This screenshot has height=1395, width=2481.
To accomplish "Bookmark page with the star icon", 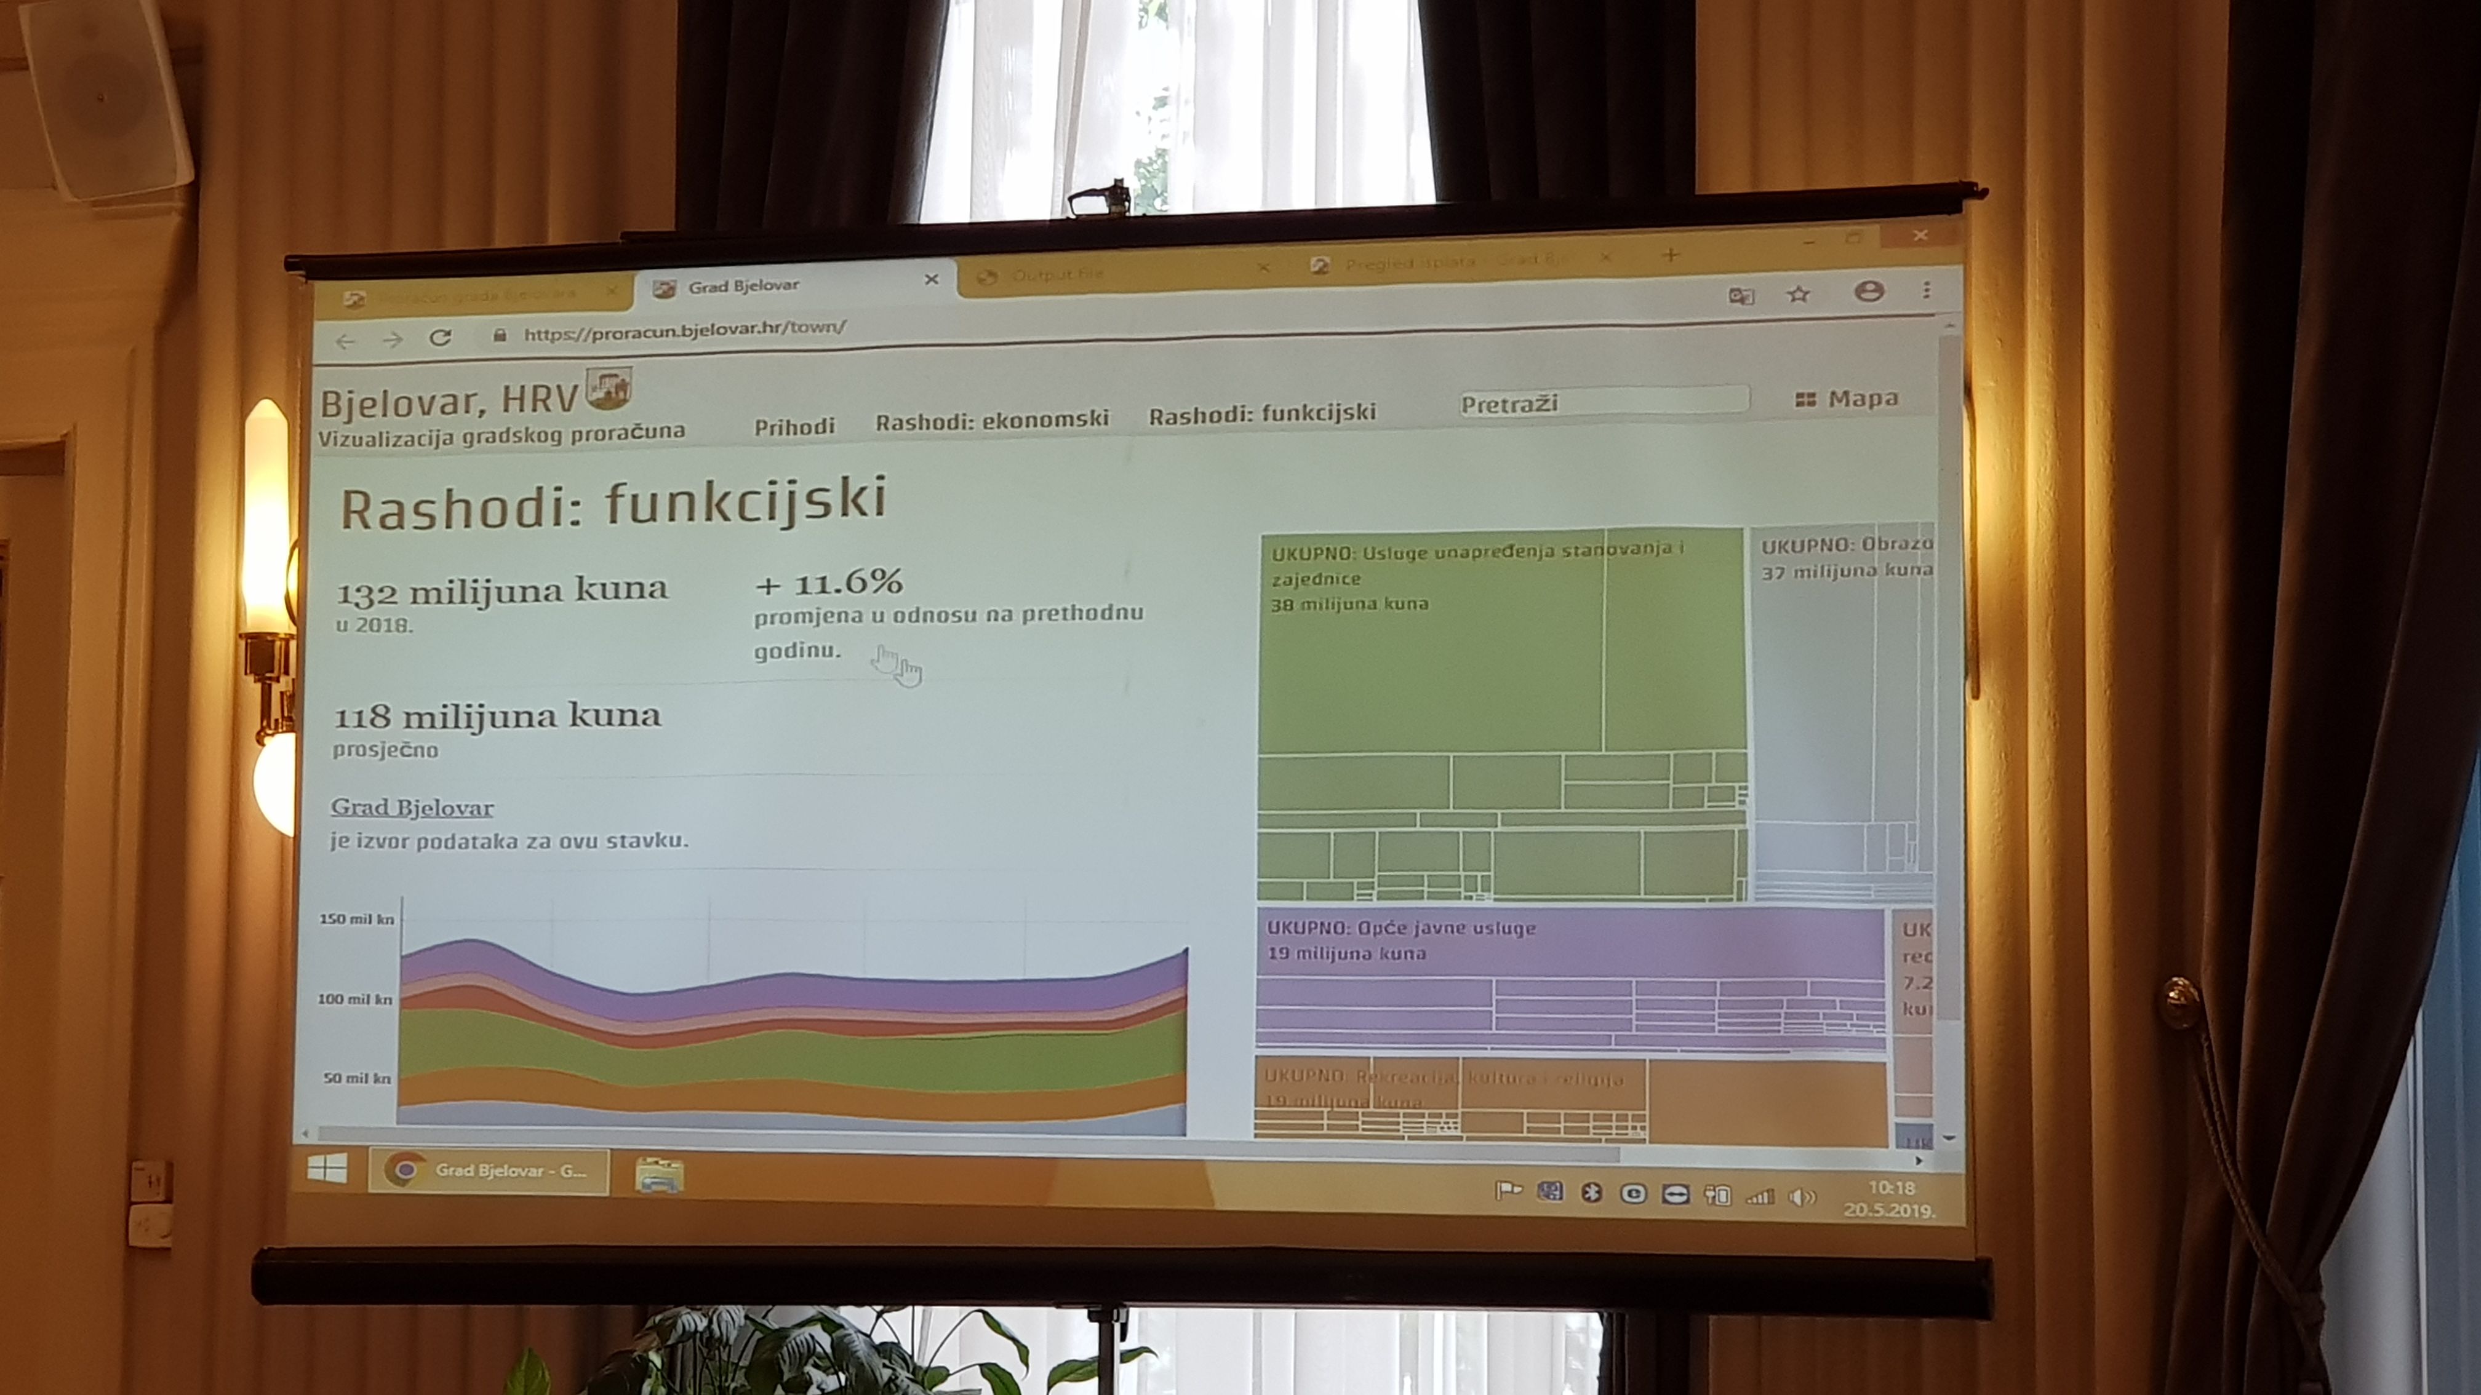I will 1798,295.
